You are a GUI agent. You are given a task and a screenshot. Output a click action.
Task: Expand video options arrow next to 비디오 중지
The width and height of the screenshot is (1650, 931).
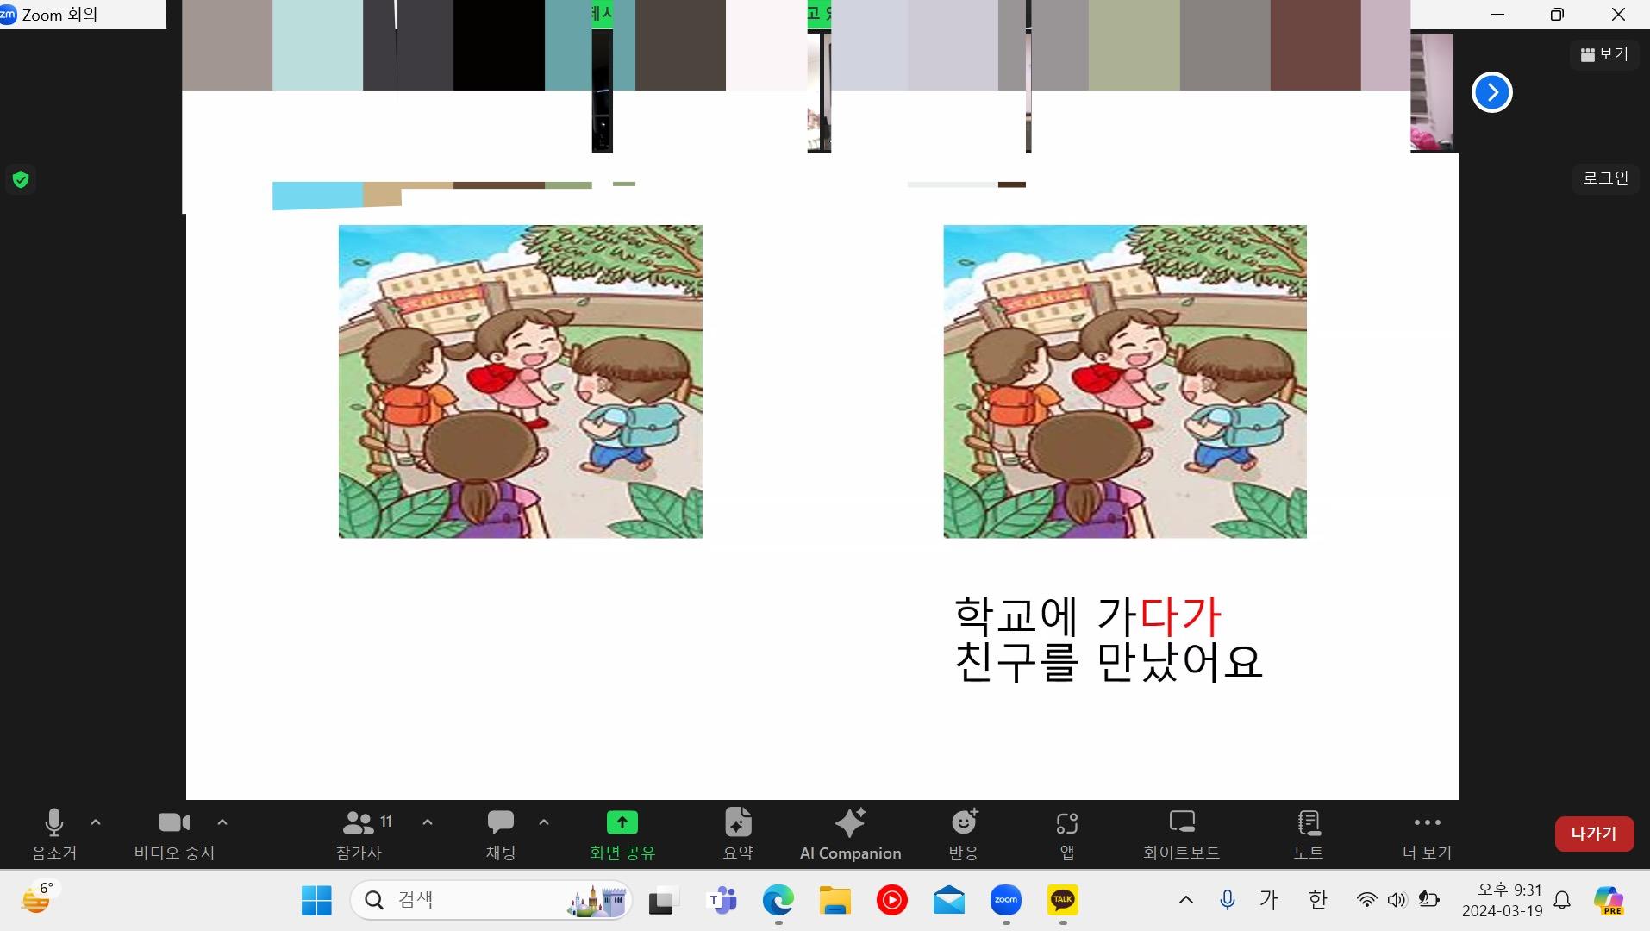click(x=222, y=822)
